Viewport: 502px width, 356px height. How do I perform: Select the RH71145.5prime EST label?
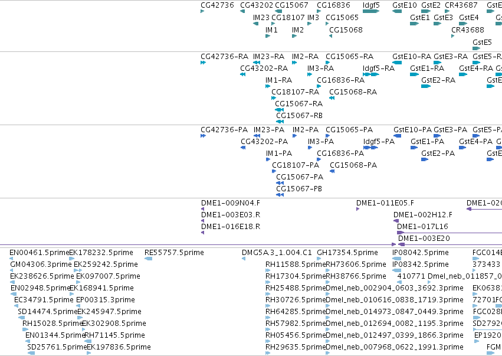tap(114, 335)
